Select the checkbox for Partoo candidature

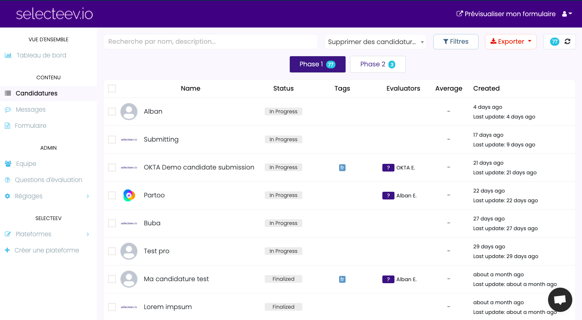(x=112, y=195)
